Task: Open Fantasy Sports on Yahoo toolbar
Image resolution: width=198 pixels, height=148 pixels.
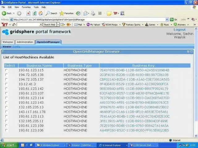Action: click(x=131, y=25)
